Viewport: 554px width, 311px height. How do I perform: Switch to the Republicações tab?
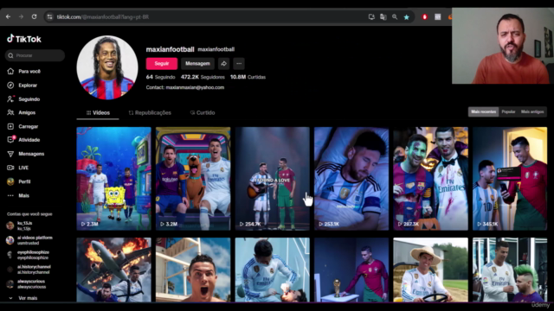coord(150,113)
